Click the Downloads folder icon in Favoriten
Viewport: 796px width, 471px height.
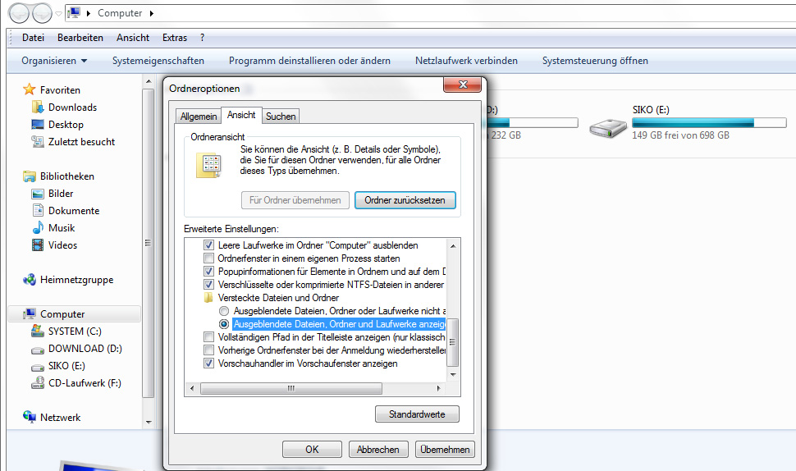(x=37, y=107)
